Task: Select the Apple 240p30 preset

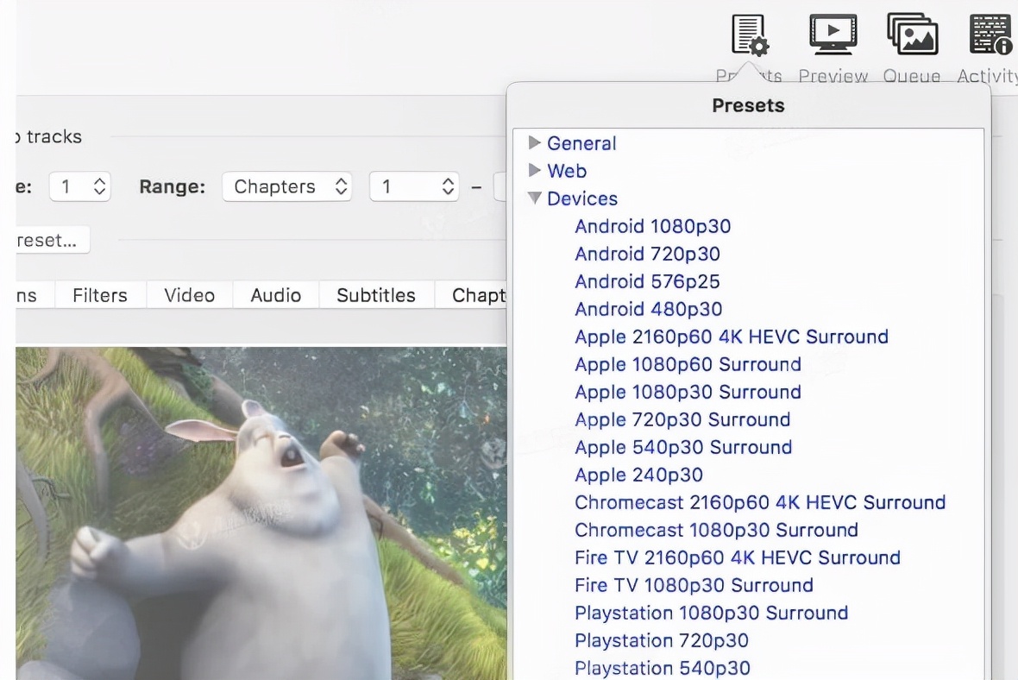Action: pos(638,475)
